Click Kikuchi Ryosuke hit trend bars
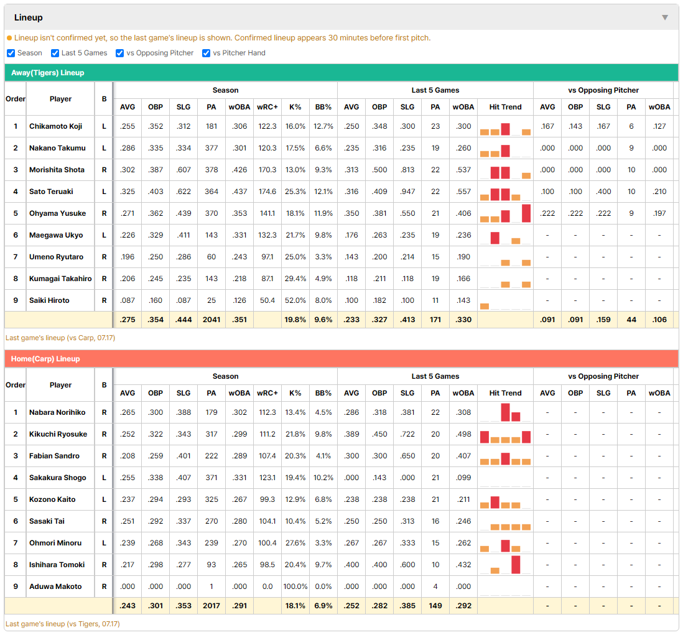683x635 pixels. [x=505, y=434]
